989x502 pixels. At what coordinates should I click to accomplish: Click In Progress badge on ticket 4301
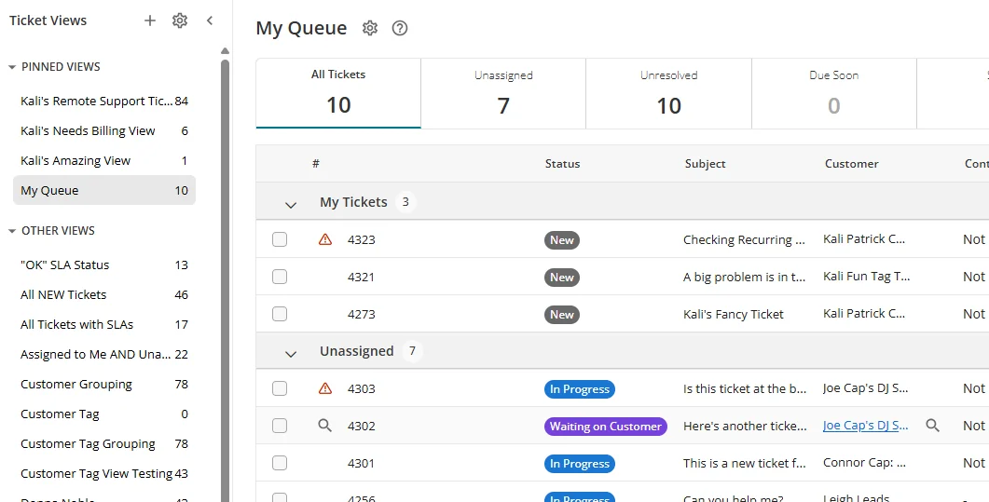pos(580,464)
